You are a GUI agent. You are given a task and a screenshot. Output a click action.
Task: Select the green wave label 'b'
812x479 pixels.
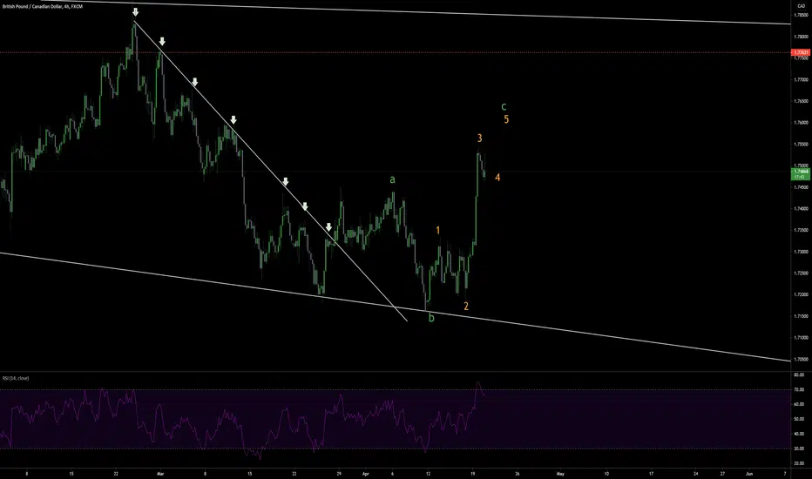tap(431, 317)
